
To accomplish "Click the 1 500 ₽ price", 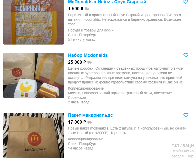I will click(76, 9).
